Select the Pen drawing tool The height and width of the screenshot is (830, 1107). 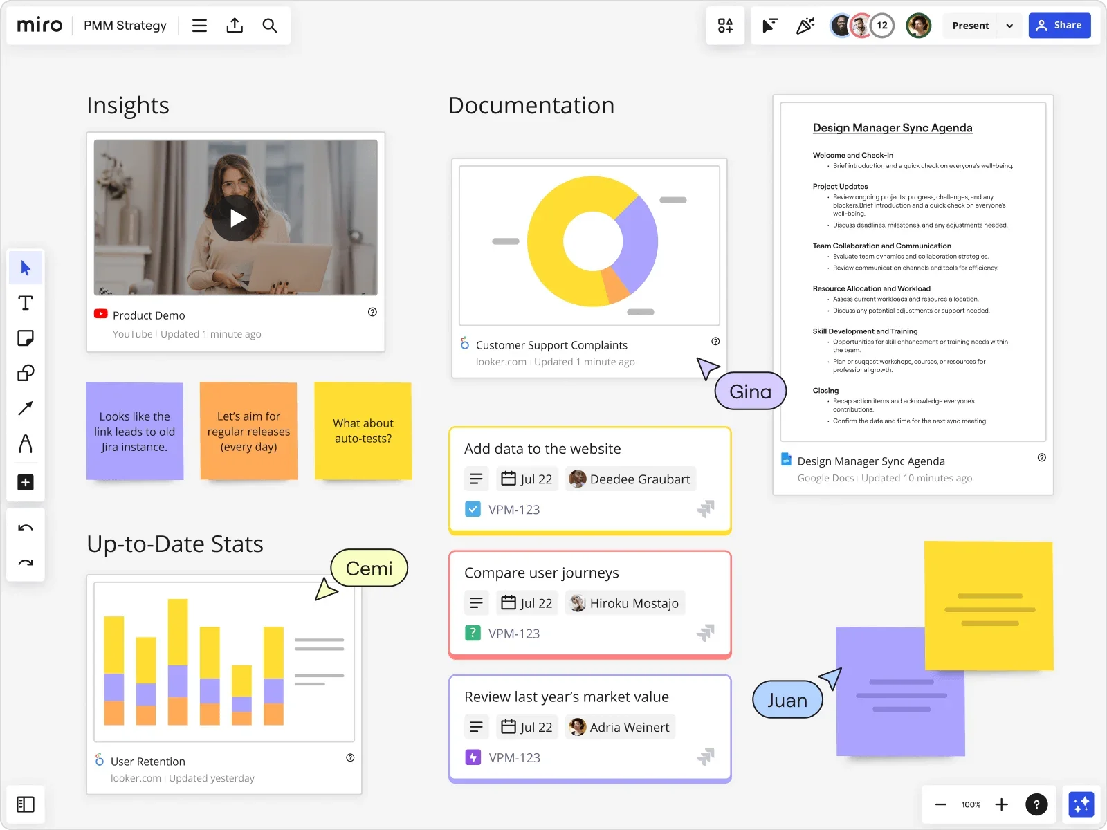click(x=26, y=443)
